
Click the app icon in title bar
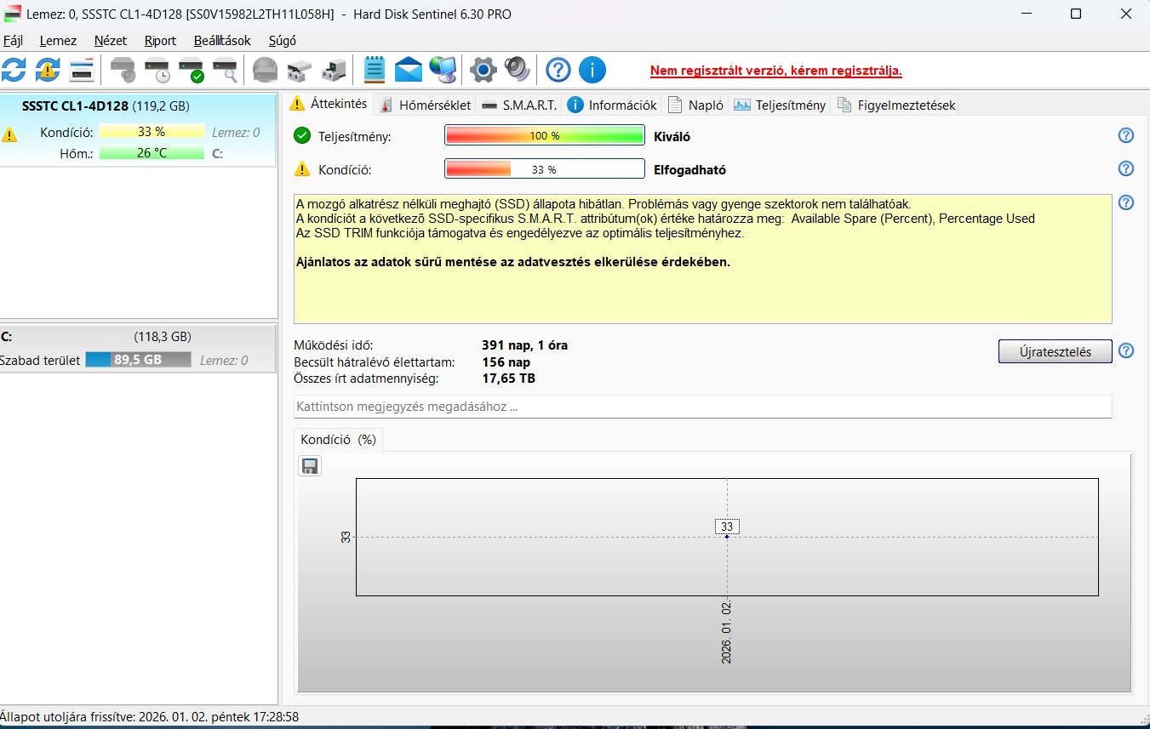click(x=13, y=14)
